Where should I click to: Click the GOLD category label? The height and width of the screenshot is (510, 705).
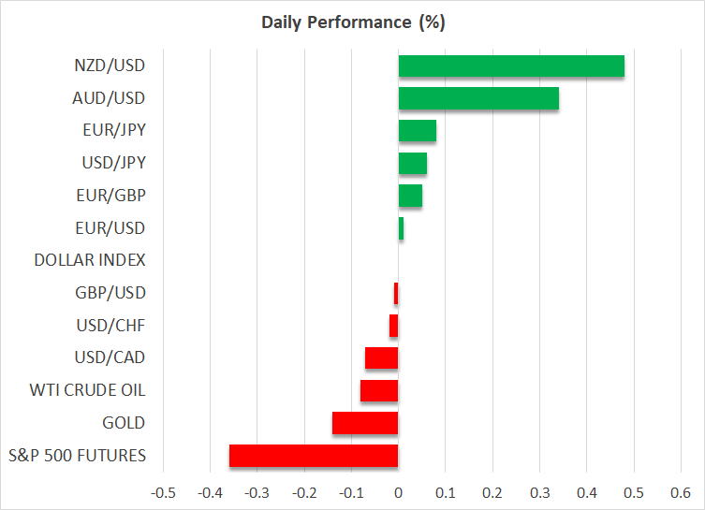[124, 423]
